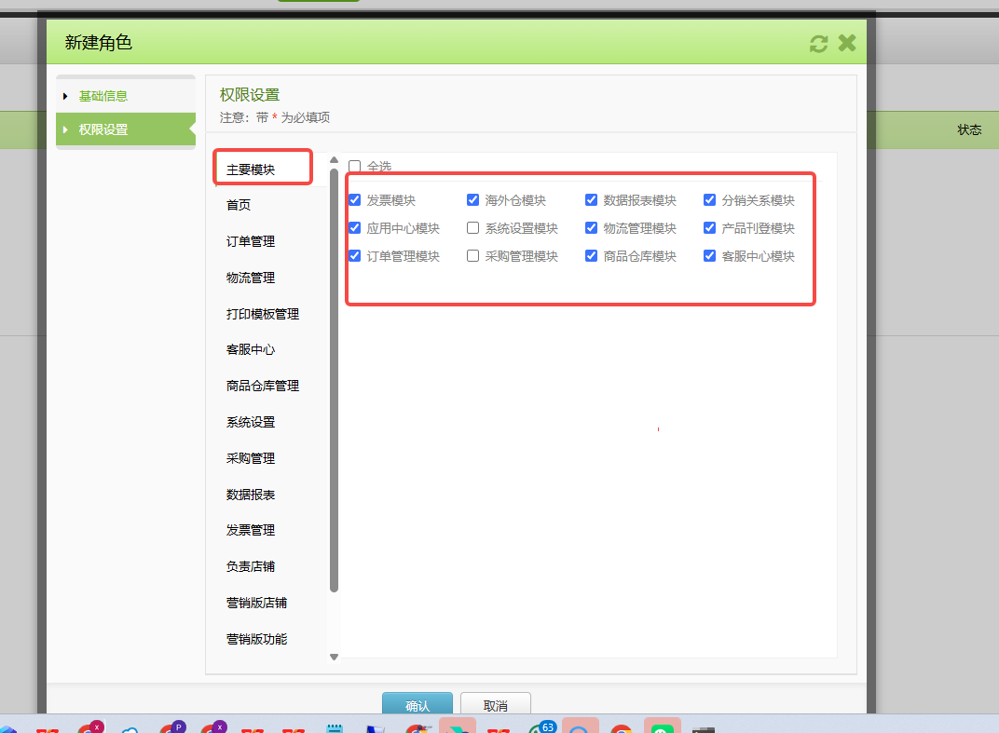Viewport: 999px width, 733px height.
Task: Click the 确认 button to confirm
Action: tap(417, 704)
